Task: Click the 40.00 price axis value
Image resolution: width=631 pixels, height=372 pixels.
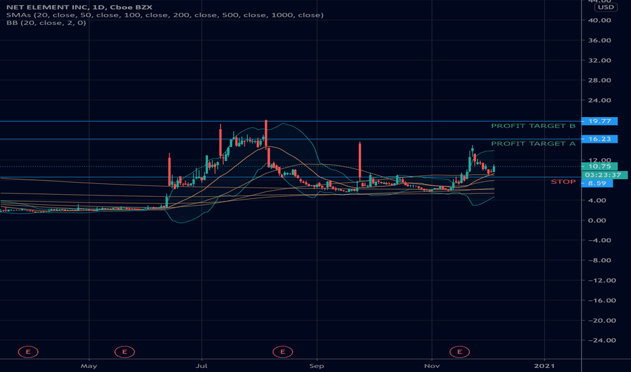Action: [599, 20]
